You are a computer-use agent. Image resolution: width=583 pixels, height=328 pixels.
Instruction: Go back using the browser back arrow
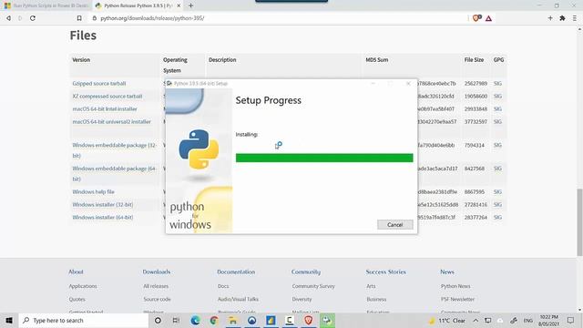coord(8,18)
